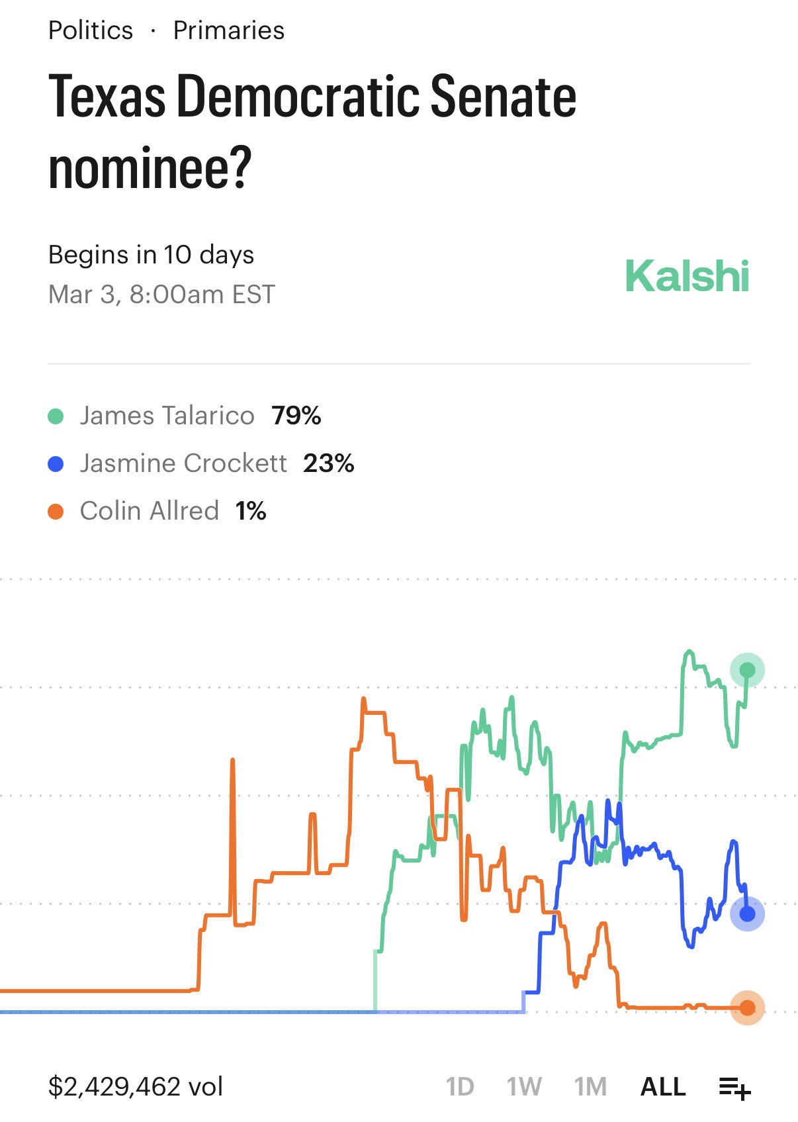
Task: Click Jasmine Crockett legend entry
Action: pyautogui.click(x=183, y=463)
